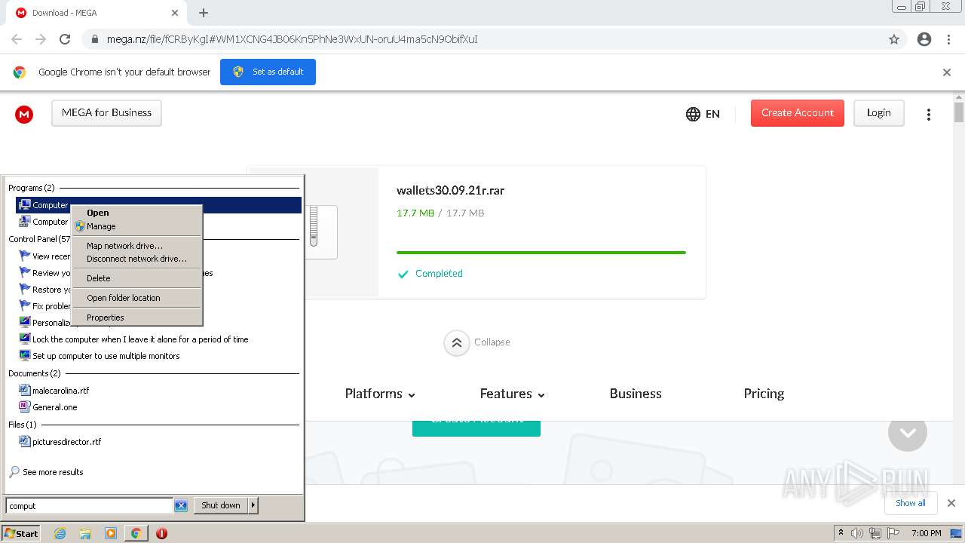Viewport: 965px width, 543px height.
Task: Open Internet Explorer from the taskbar
Action: 60,533
